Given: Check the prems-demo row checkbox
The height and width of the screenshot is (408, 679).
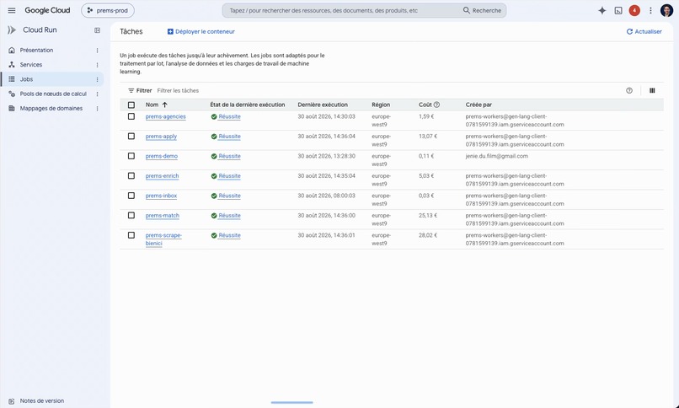Looking at the screenshot, I should point(131,156).
